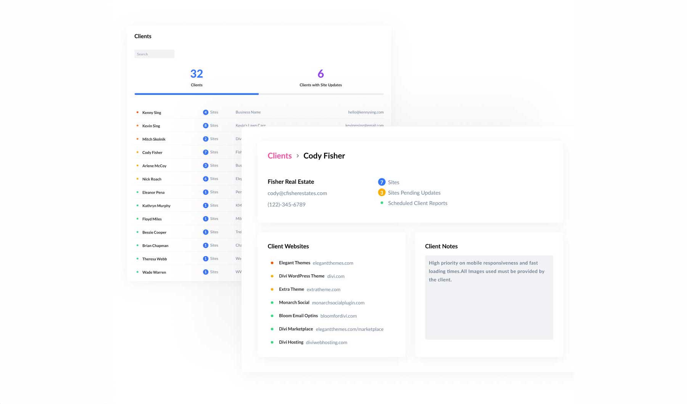Open the diviwebhosting.com link

pos(327,343)
